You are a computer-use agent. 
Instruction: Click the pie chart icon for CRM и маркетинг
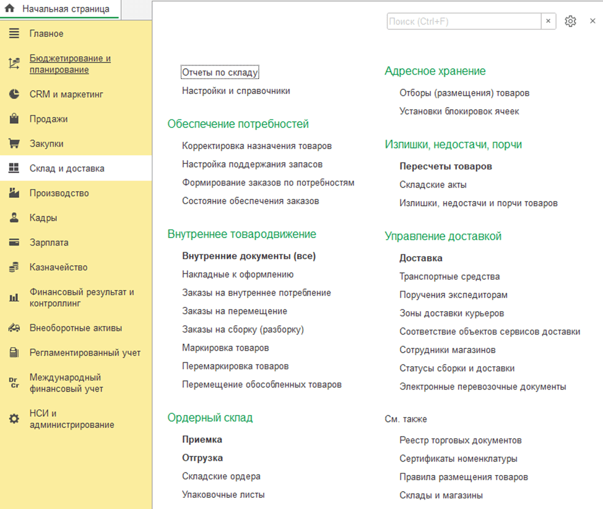coord(14,95)
